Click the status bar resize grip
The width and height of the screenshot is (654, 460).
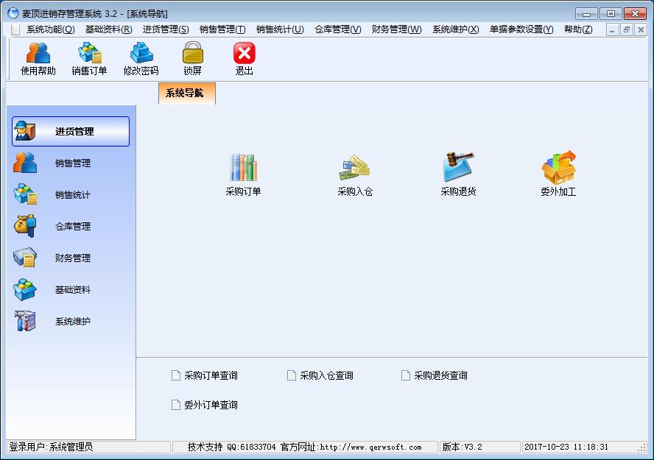642,448
